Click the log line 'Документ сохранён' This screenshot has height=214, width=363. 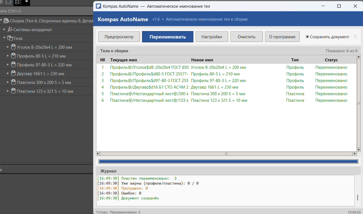(x=140, y=198)
